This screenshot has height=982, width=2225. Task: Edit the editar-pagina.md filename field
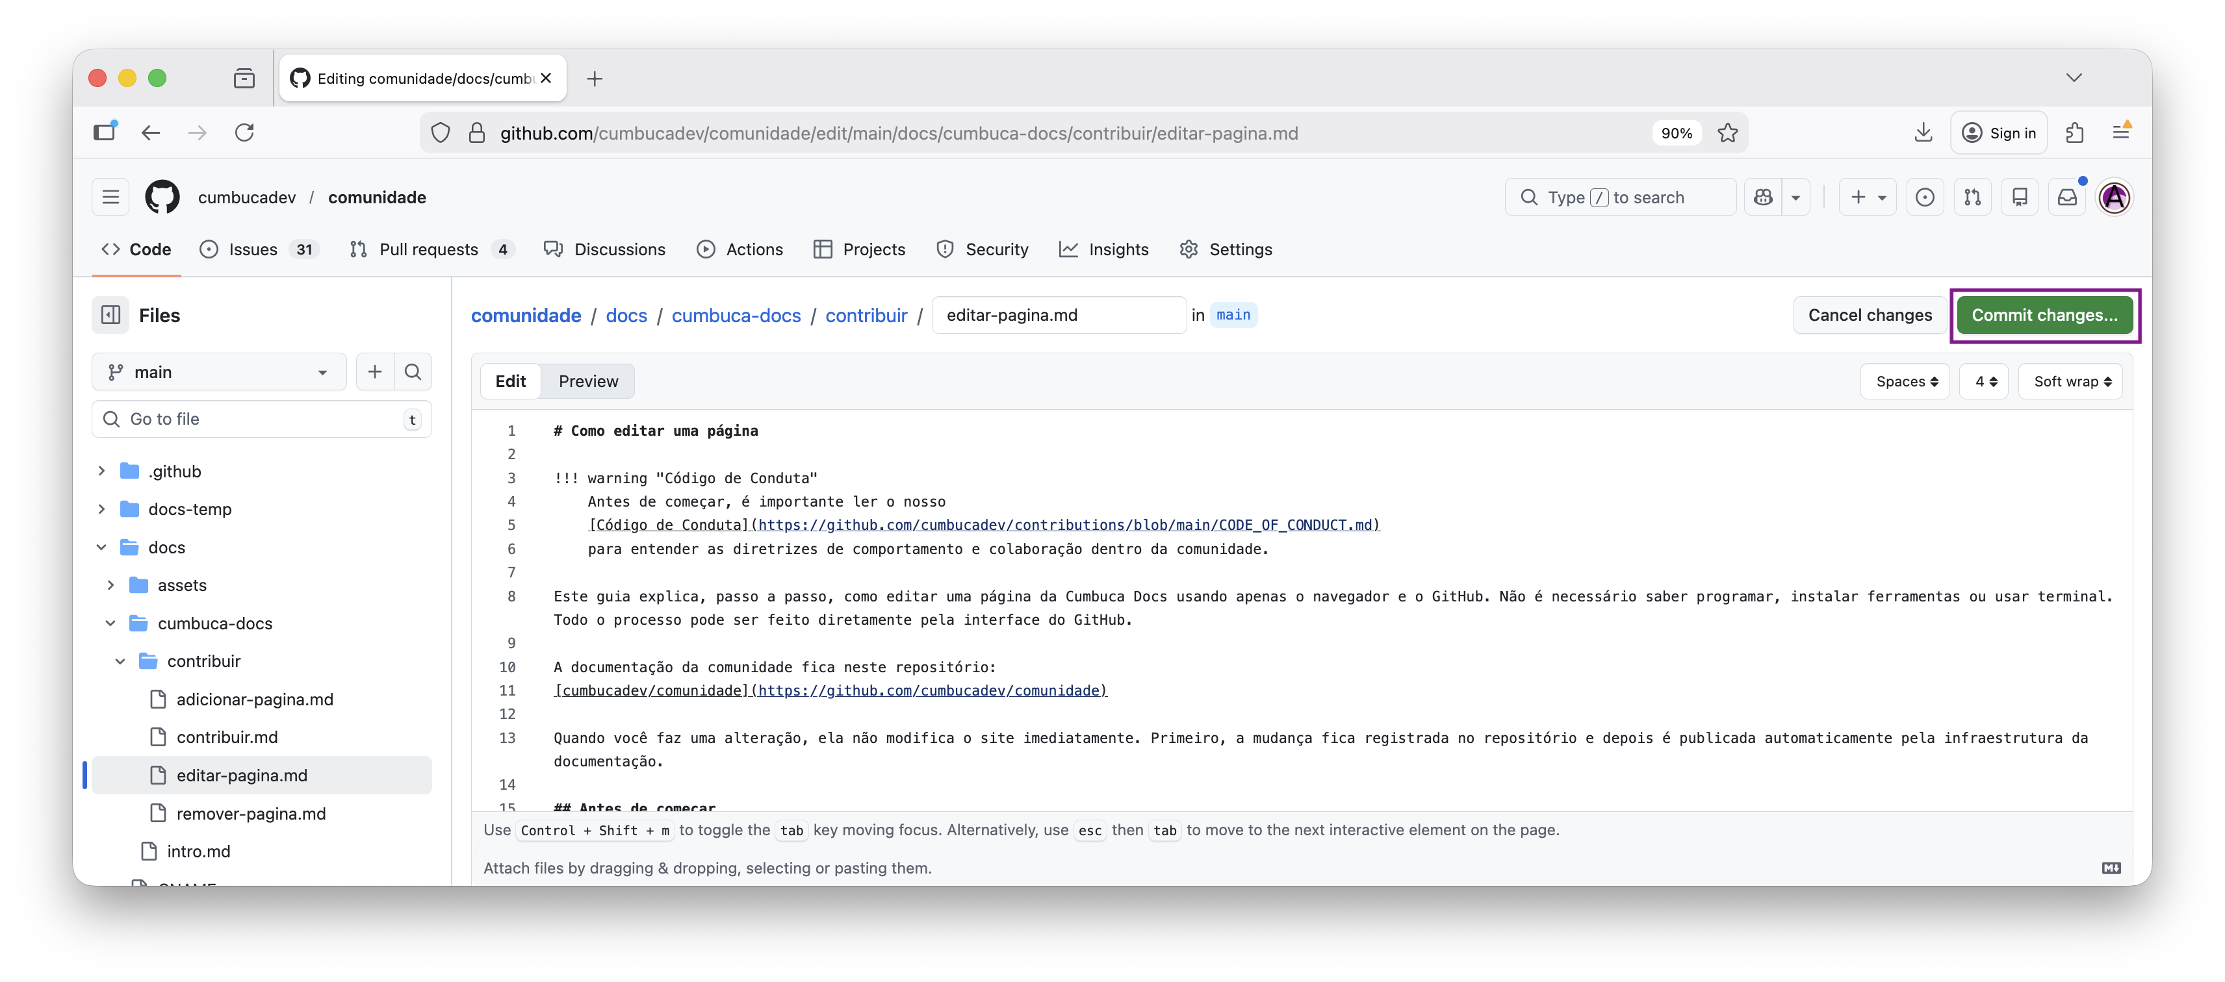tap(1059, 315)
